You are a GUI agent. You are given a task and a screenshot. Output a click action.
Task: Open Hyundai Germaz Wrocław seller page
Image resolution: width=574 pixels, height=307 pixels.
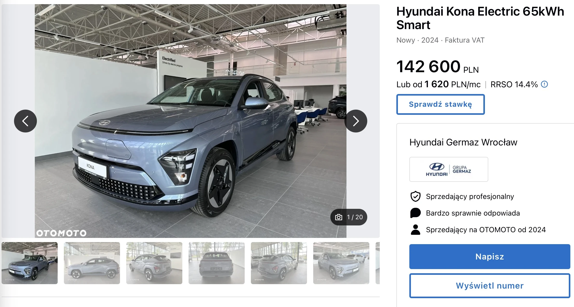click(463, 142)
